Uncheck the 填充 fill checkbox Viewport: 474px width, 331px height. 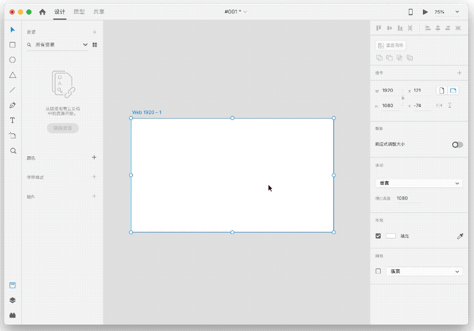click(378, 236)
